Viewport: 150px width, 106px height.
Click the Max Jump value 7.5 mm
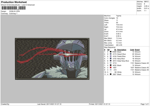(119, 43)
